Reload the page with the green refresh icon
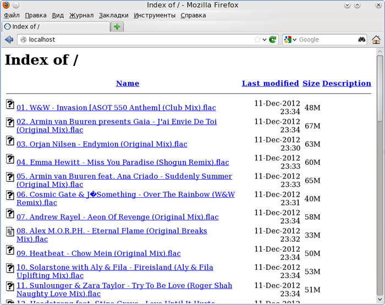 pos(273,40)
